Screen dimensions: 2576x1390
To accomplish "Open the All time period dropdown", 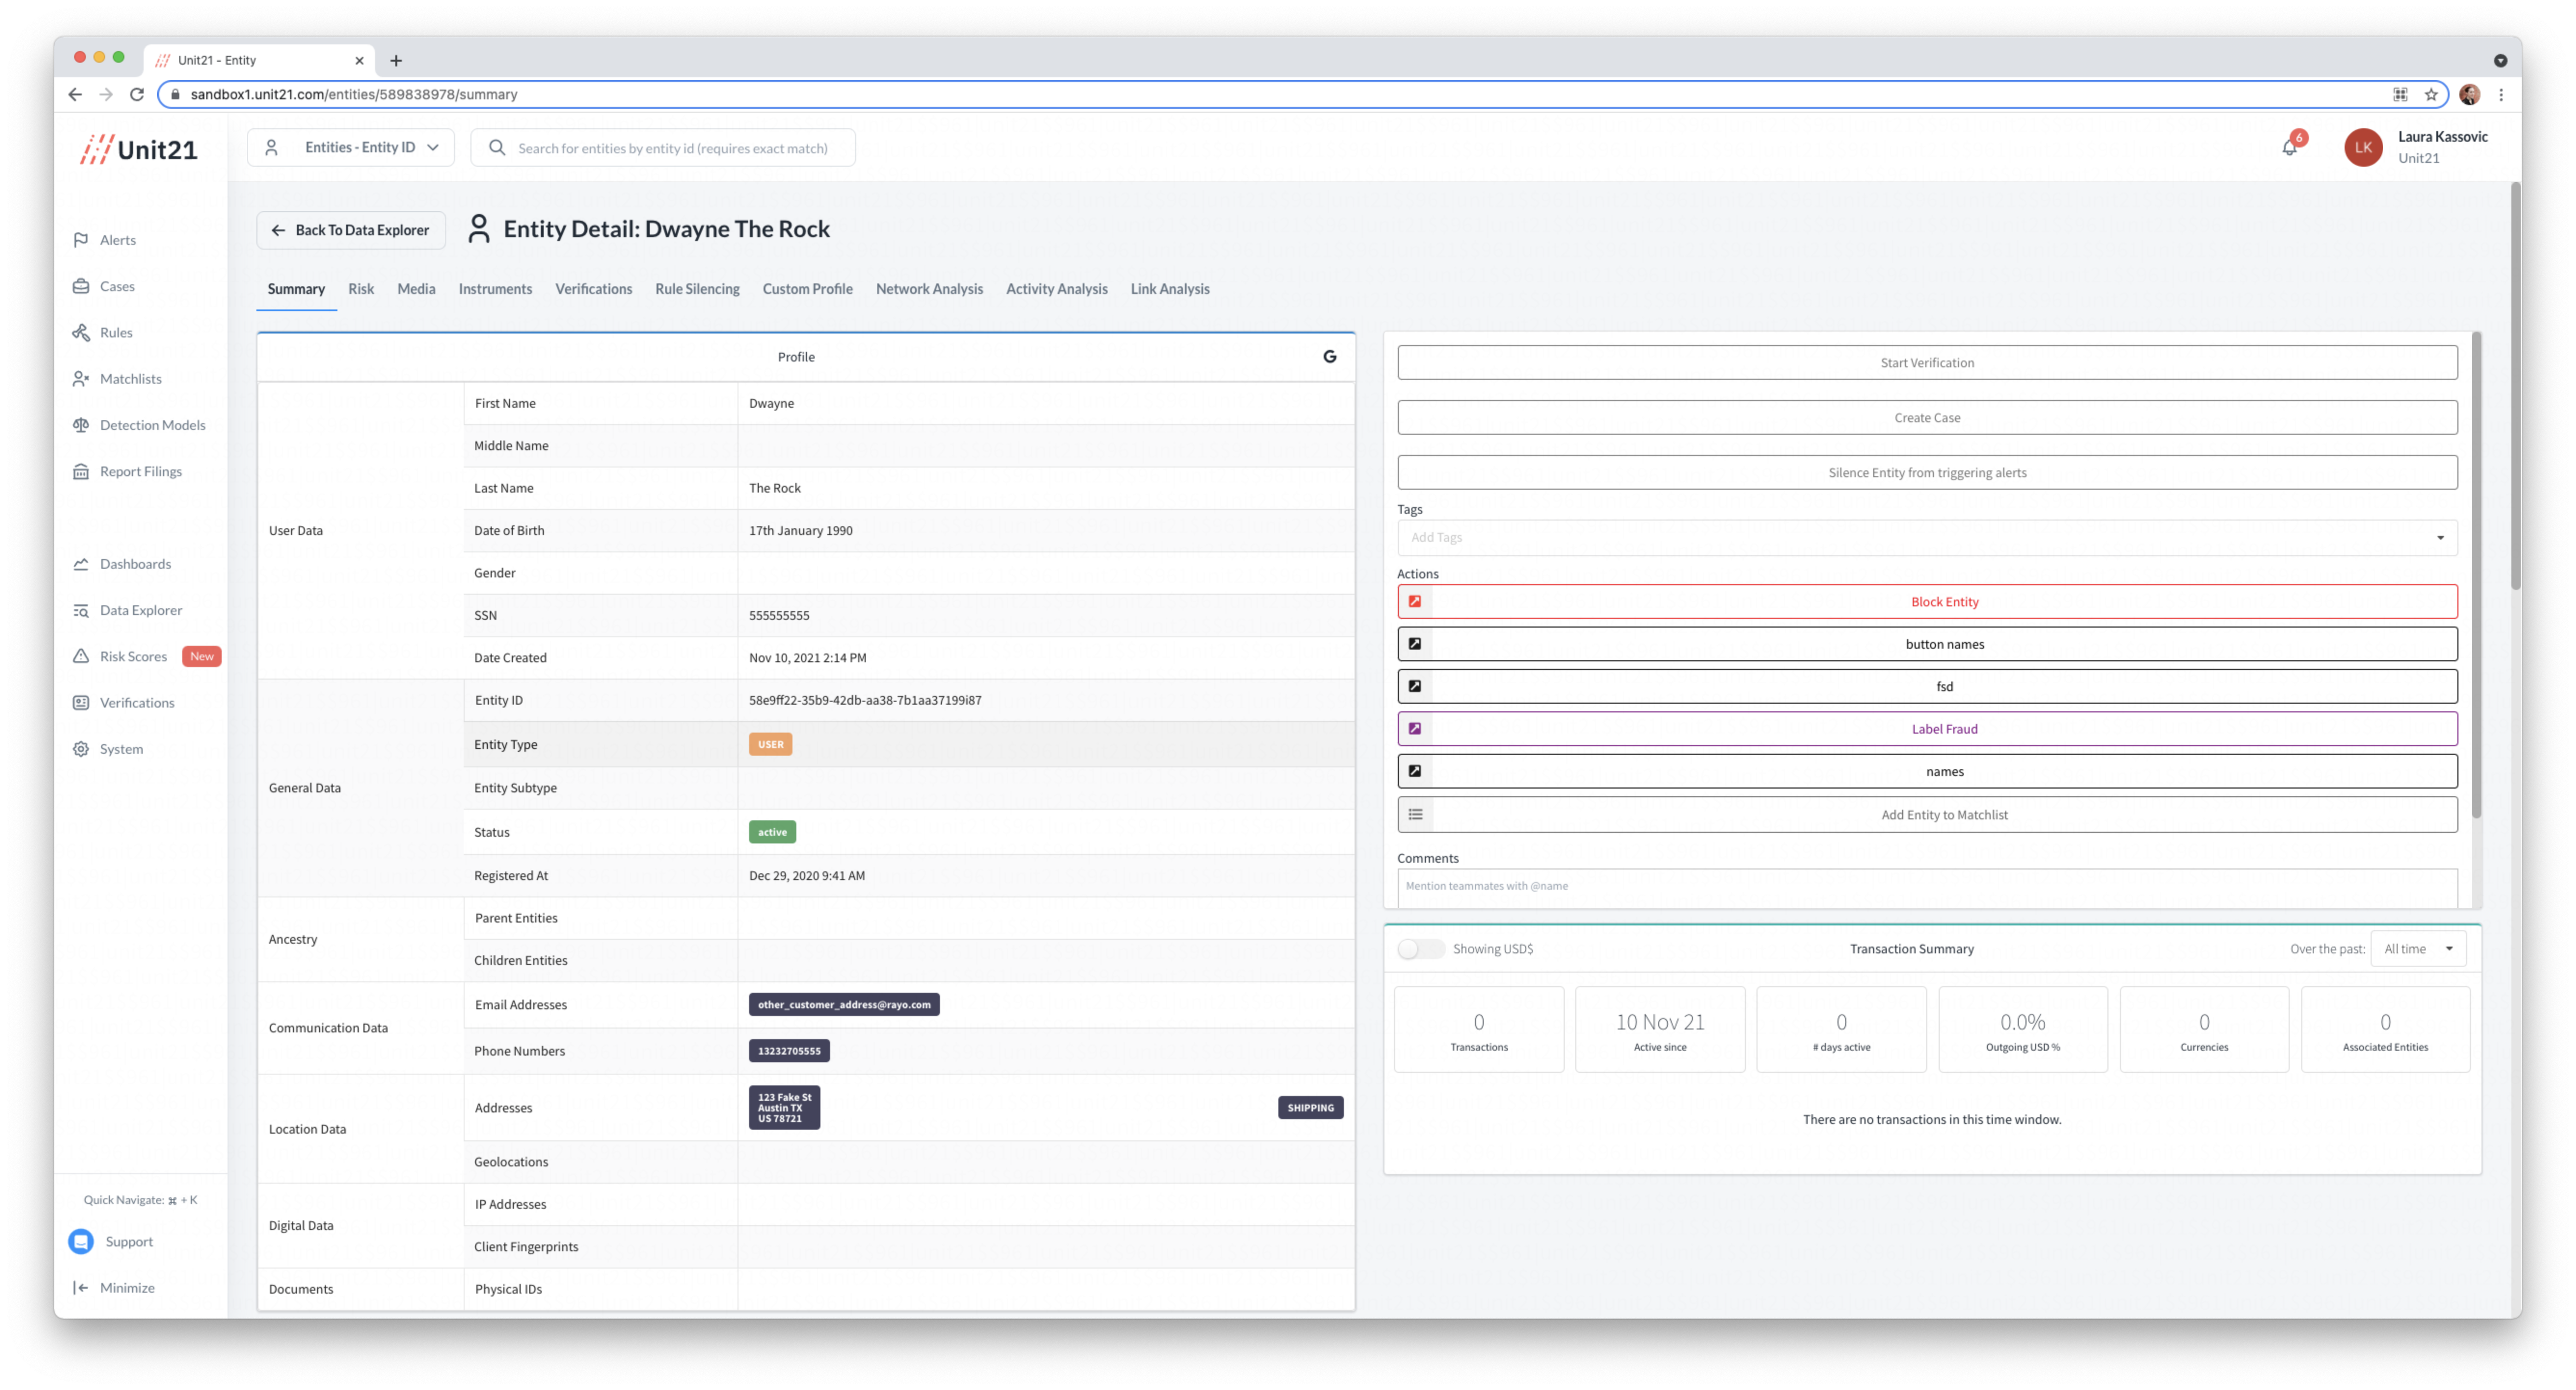I will (2417, 949).
